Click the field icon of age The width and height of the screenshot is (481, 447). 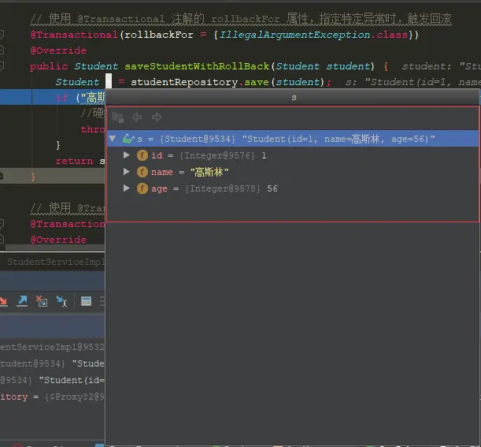click(x=142, y=188)
